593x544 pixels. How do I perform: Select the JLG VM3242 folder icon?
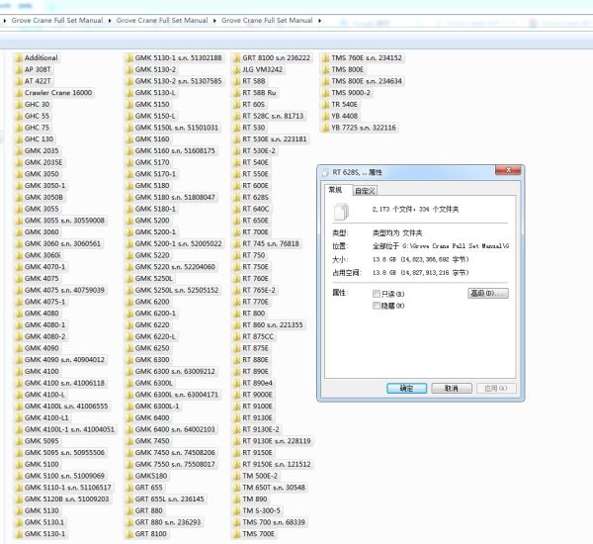237,70
